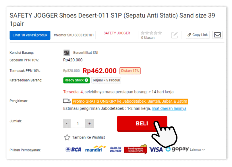Click the Cash on Delivery logo
Viewport: 232px width, 167px height.
[x=116, y=149]
